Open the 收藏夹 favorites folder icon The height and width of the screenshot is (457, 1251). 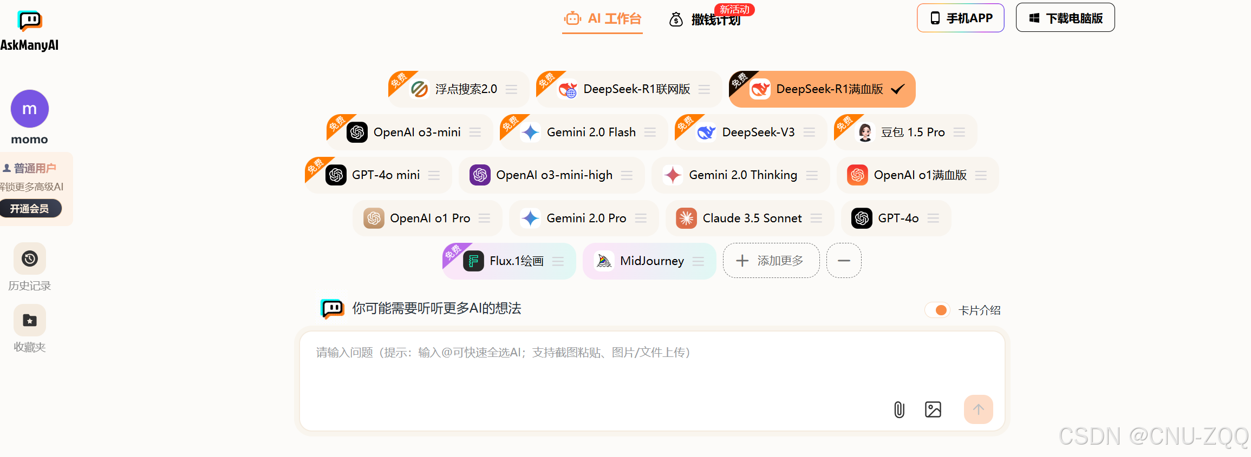tap(30, 320)
